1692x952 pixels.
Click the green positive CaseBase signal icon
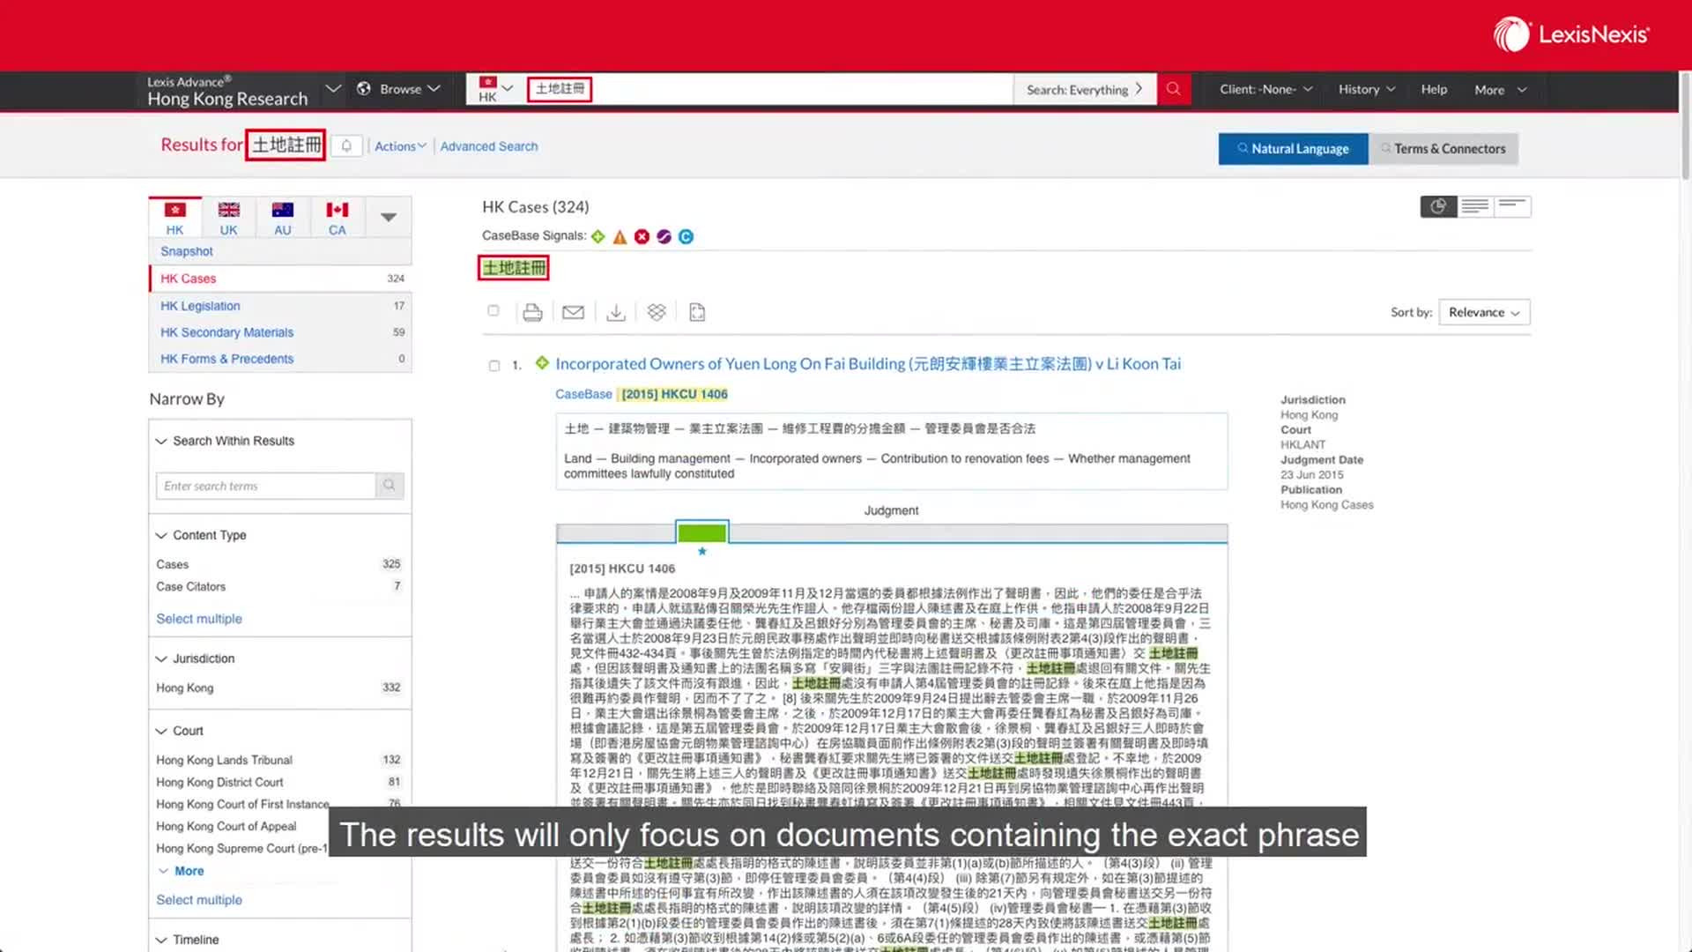coord(597,236)
